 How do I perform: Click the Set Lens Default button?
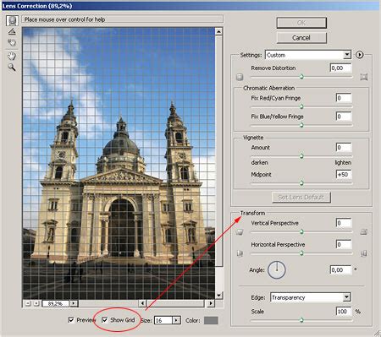point(301,197)
